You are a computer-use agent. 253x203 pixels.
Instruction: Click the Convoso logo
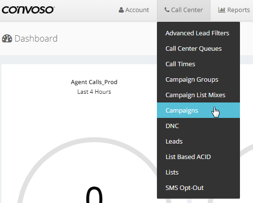(x=28, y=10)
